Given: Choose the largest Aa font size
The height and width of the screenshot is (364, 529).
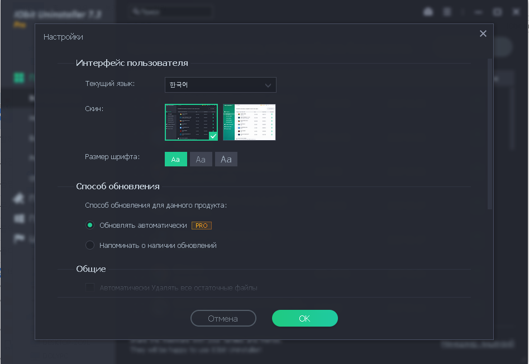Looking at the screenshot, I should point(226,159).
